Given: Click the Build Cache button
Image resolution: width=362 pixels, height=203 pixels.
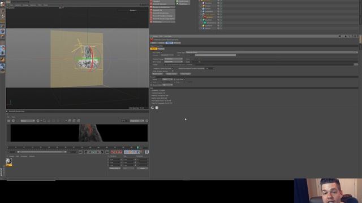Looking at the screenshot, I should tap(157, 74).
